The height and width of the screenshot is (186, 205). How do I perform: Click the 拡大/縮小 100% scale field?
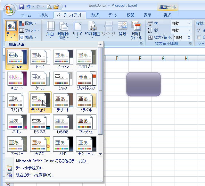[180, 38]
